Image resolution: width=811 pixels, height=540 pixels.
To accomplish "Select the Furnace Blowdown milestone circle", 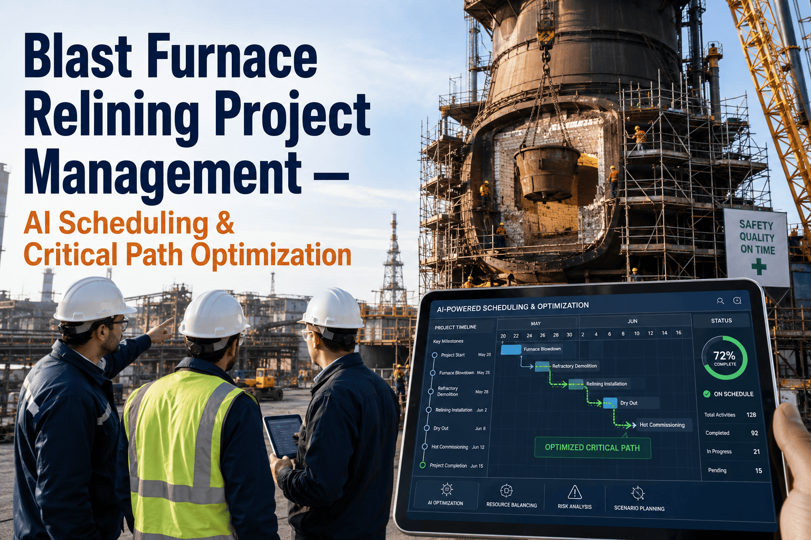I will click(432, 373).
